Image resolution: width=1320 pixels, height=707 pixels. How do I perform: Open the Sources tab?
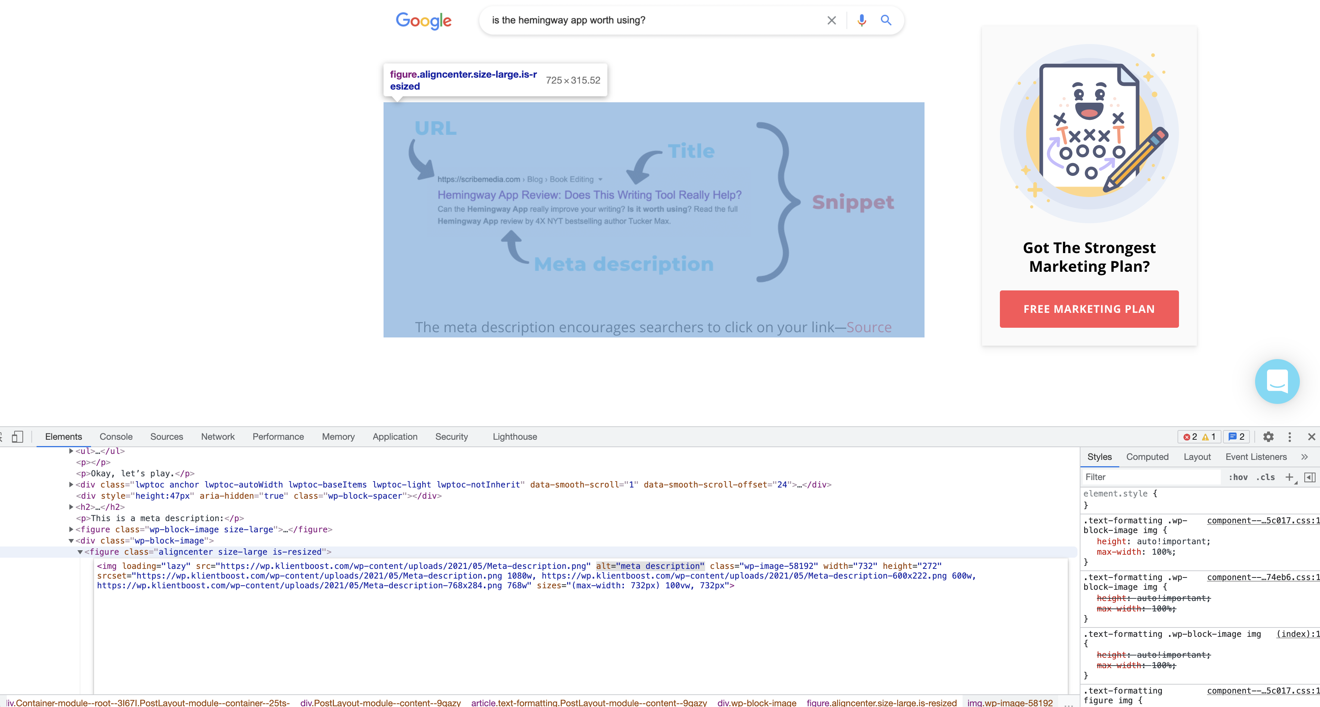166,437
